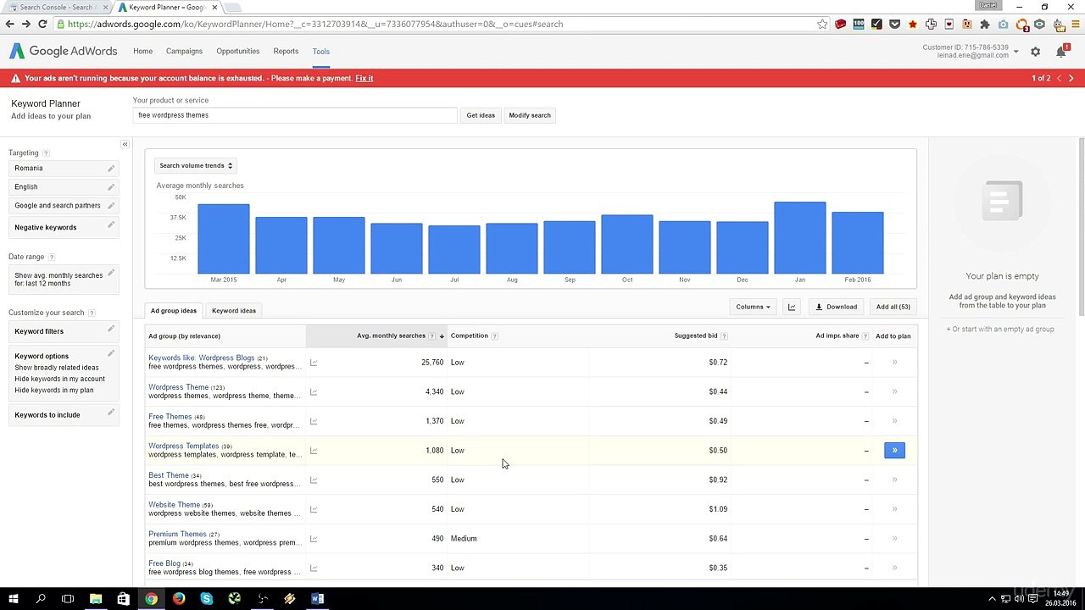The width and height of the screenshot is (1085, 610).
Task: Click the browser address bar
Action: (437, 24)
